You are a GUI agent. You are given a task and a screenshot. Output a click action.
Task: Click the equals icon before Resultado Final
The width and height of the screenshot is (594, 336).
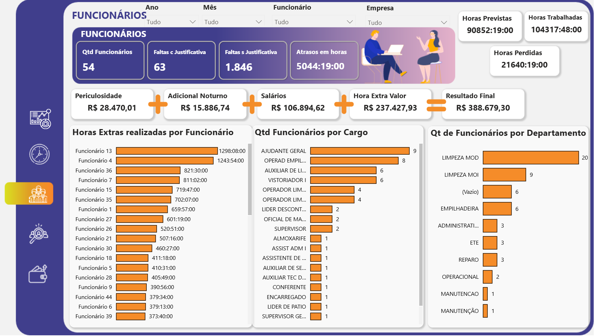tap(436, 105)
